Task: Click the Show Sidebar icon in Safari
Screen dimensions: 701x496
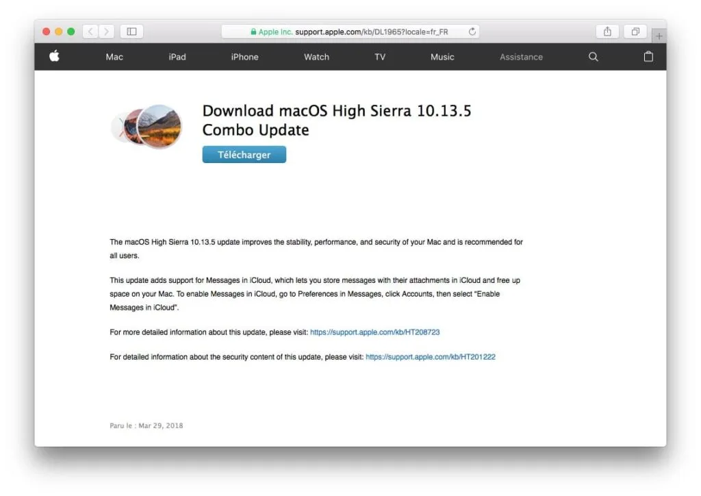Action: [x=131, y=31]
